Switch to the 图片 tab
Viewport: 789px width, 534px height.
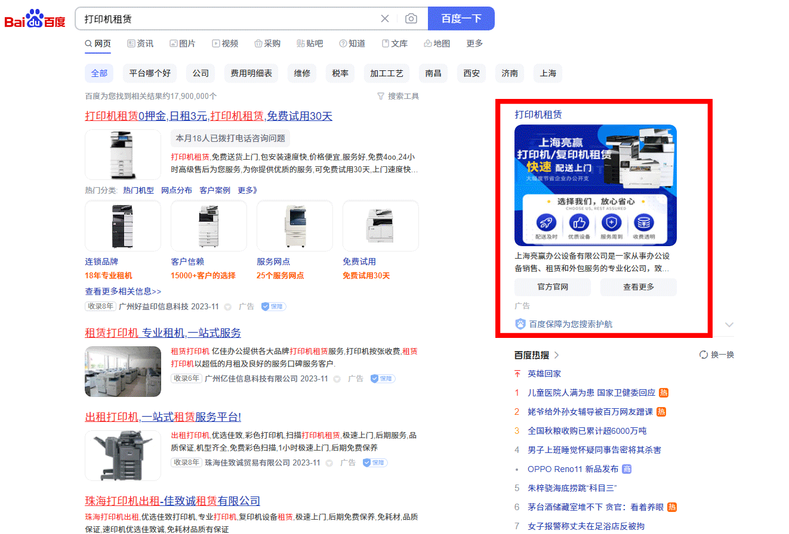click(x=183, y=44)
